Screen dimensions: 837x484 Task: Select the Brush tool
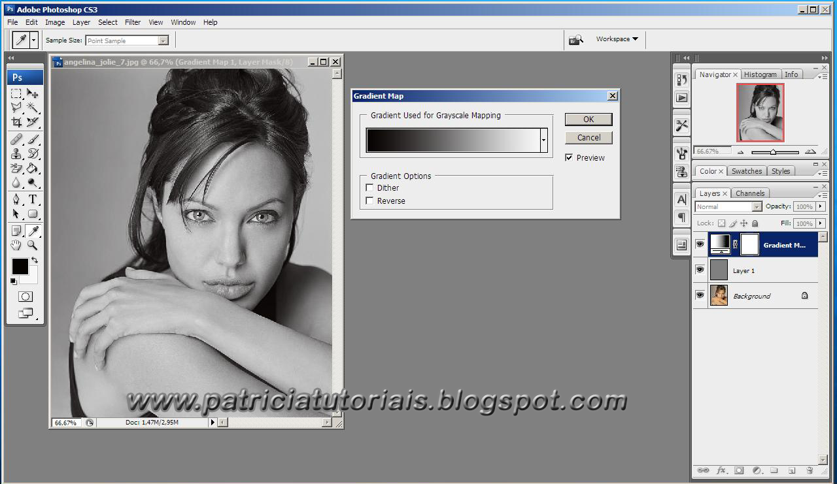[x=32, y=139]
